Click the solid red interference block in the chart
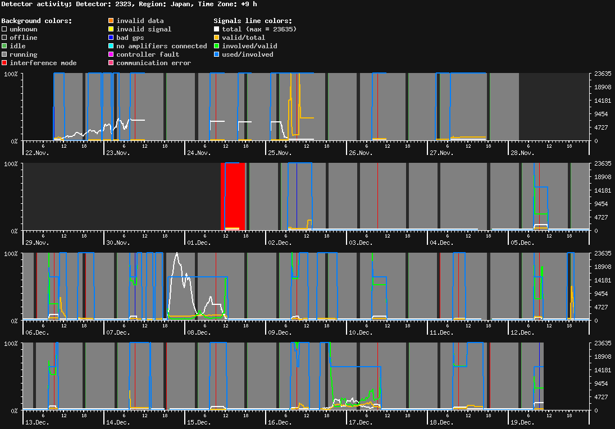Viewport: 615px width, 429px height. click(235, 195)
